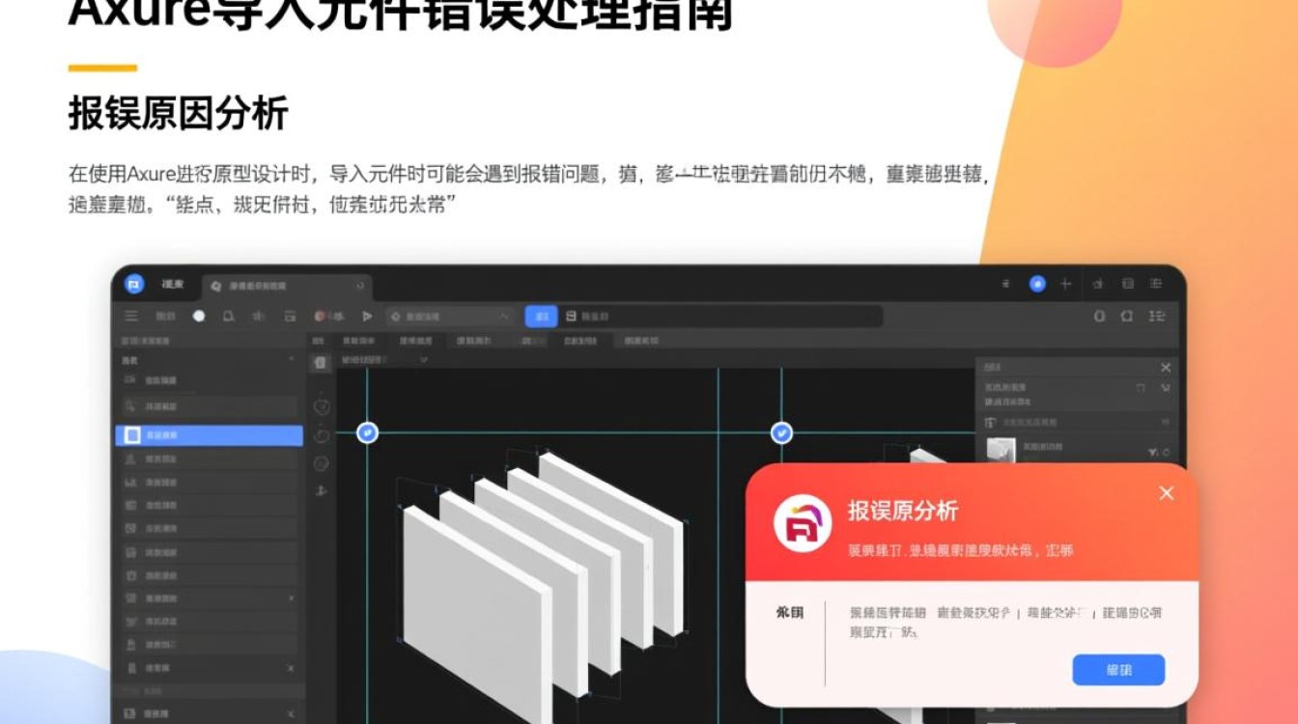
Task: Click the right blue check handle on the canvas guide
Action: (781, 432)
